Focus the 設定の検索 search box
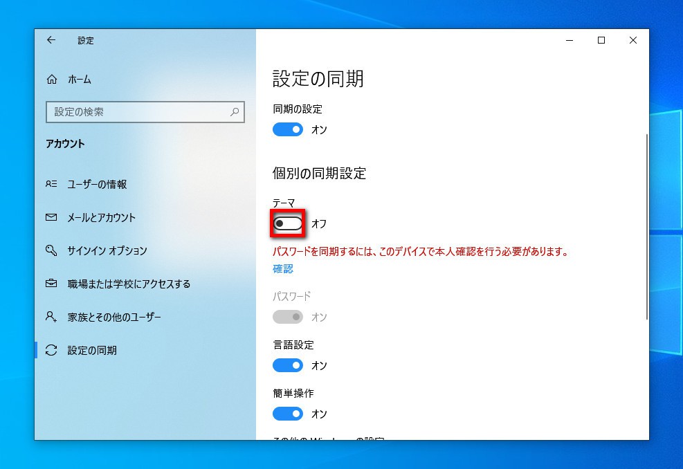This screenshot has height=469, width=683. 145,112
